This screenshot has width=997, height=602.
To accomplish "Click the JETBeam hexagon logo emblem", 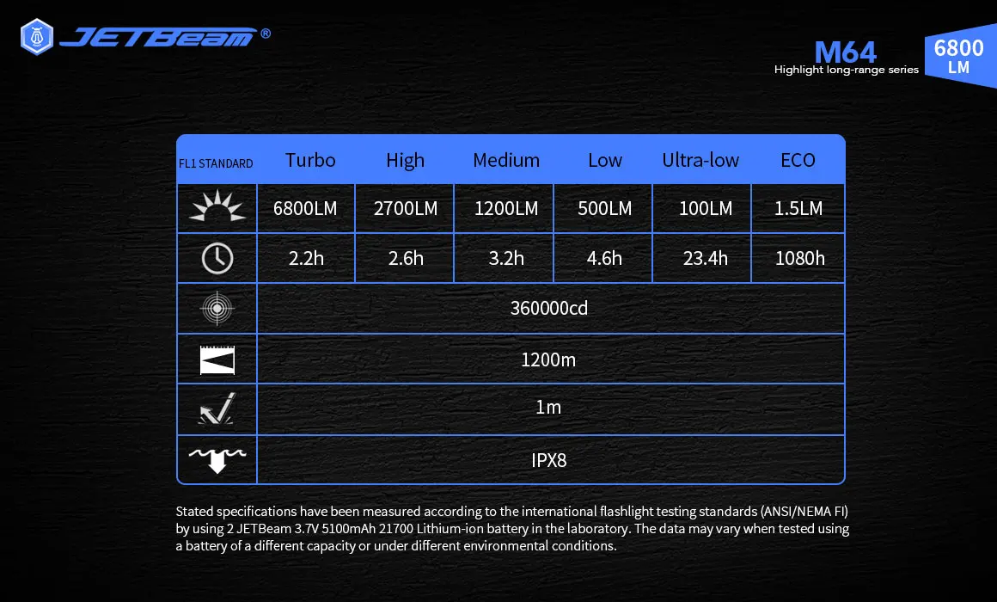I will click(37, 36).
